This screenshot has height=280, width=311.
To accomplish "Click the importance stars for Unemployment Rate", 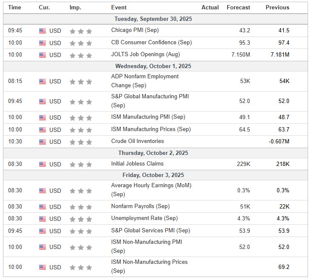I will pos(80,219).
